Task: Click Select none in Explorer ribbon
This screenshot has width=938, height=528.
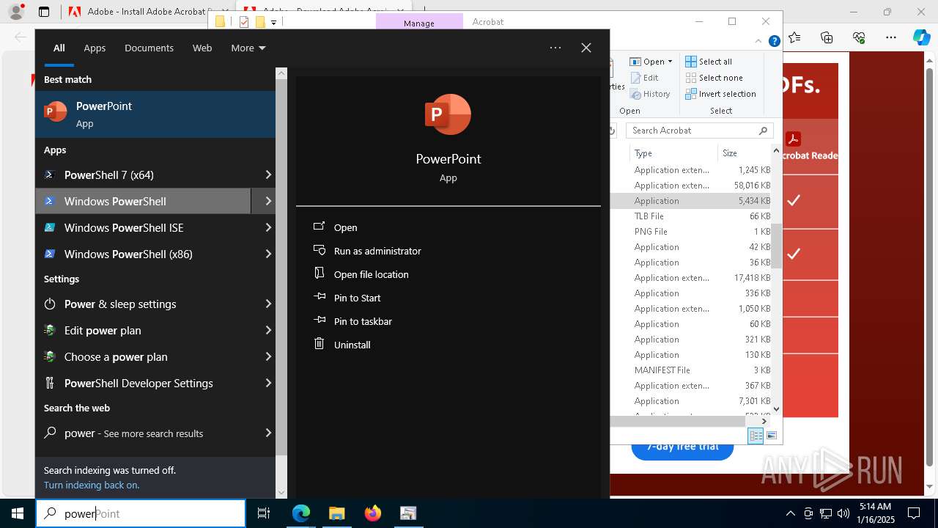Action: [x=714, y=78]
